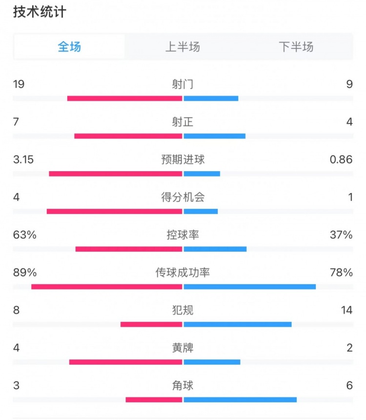
Task: Click the red 黄牌 bar showing 4
Action: click(x=125, y=362)
